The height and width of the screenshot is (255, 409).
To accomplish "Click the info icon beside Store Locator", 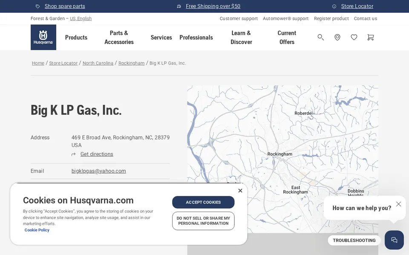I will (334, 6).
